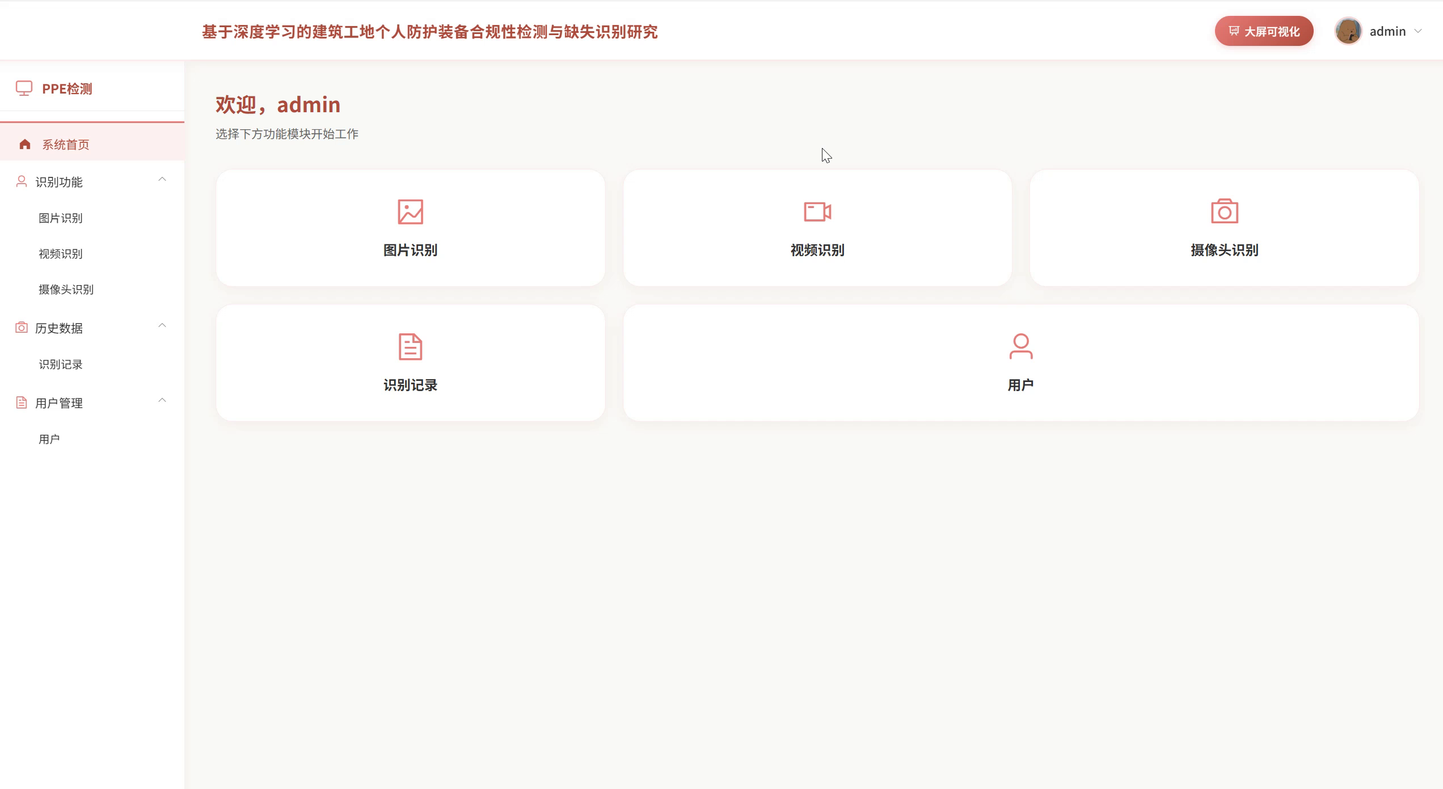Image resolution: width=1443 pixels, height=789 pixels.
Task: Collapse the 历史数据 menu chevron
Action: [x=162, y=326]
